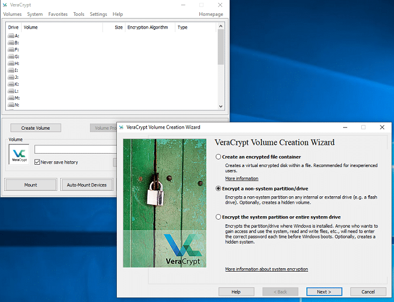Click the Volume Creation Wizard title bar icon
This screenshot has height=302, width=394.
coord(122,127)
